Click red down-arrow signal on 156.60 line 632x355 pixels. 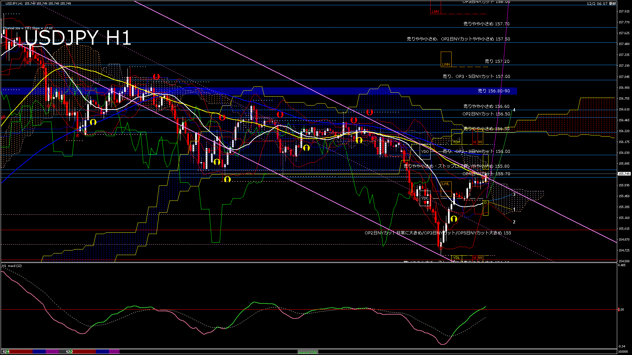point(369,112)
